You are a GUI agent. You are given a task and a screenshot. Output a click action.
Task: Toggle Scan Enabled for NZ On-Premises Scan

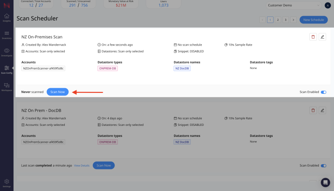tap(323, 92)
